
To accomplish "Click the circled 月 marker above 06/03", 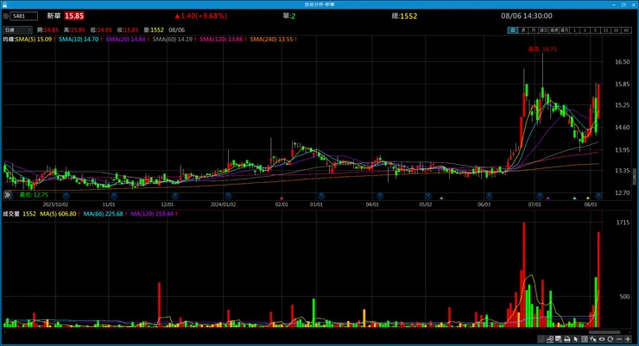I will pos(490,196).
